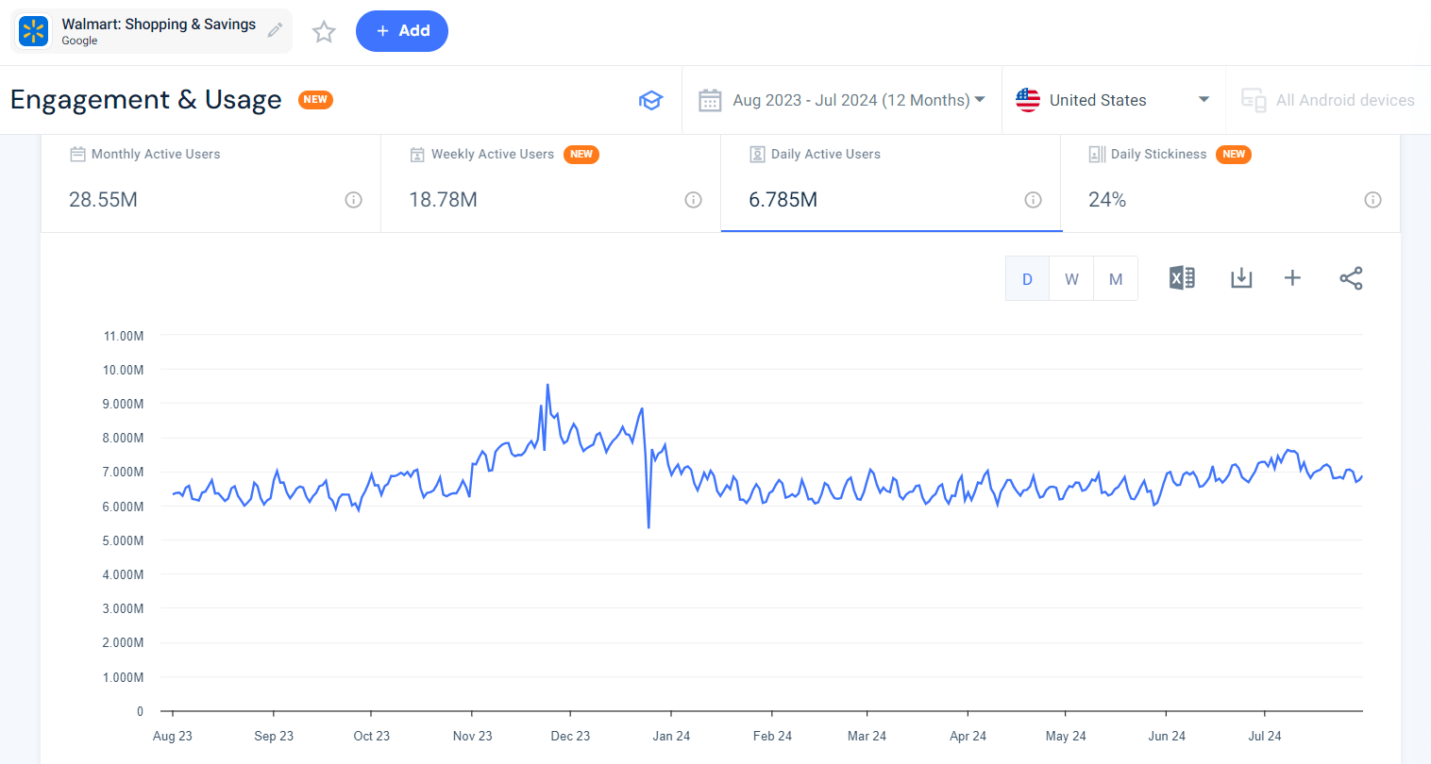
Task: Click the Monthly Active Users info icon
Action: point(353,200)
